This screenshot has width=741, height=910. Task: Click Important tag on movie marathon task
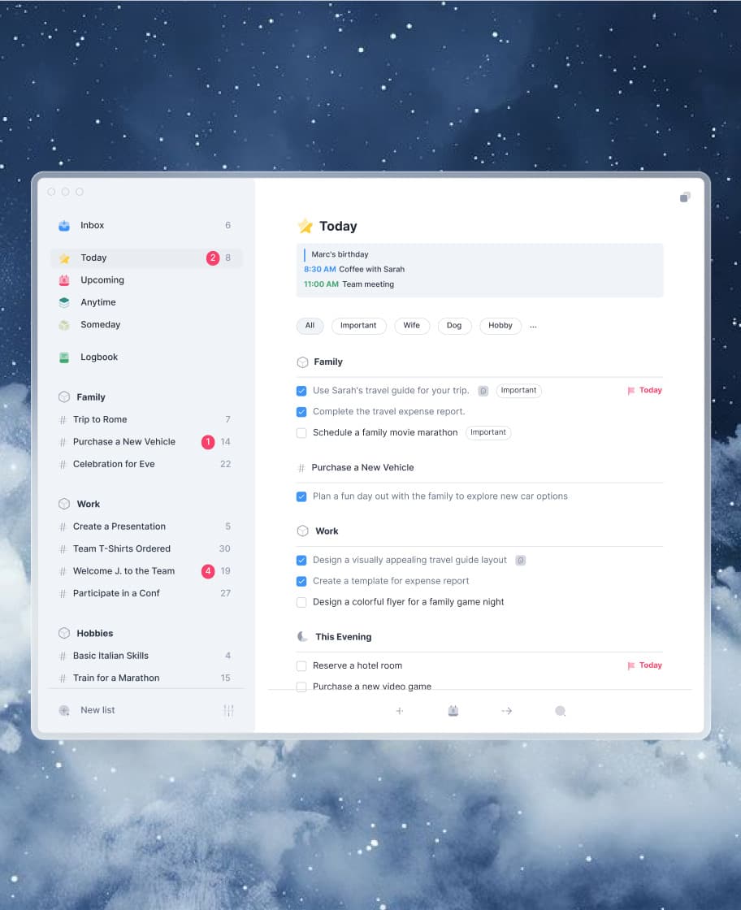click(x=488, y=432)
